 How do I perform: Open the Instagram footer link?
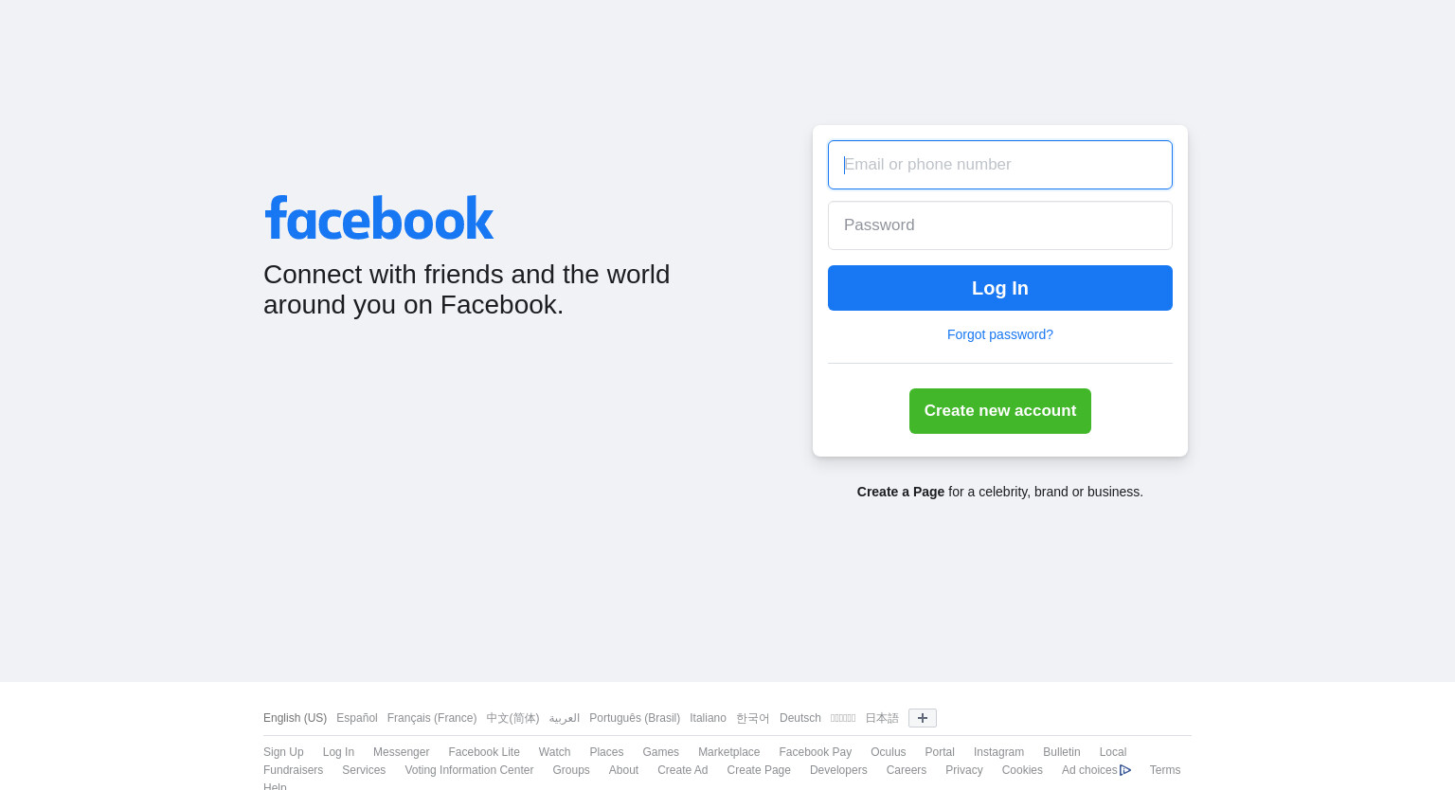[998, 752]
